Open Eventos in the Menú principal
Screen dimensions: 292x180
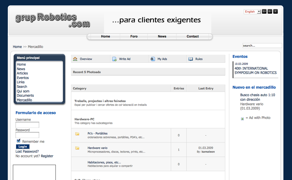(x=23, y=78)
